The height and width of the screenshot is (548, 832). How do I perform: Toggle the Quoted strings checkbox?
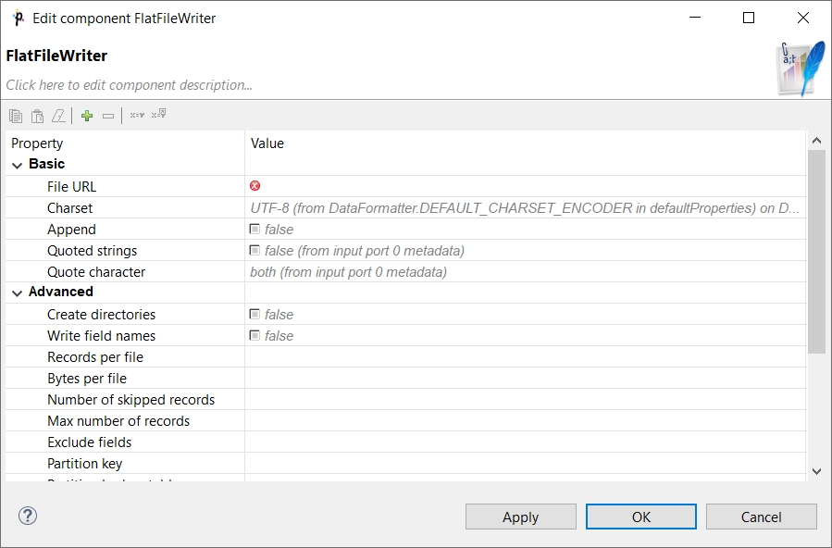point(255,250)
